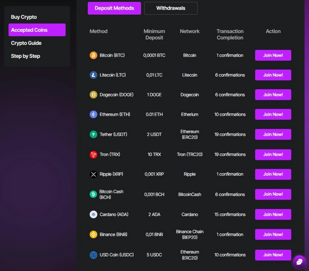Click the Dogecoin (DOGE) coin icon
The height and width of the screenshot is (271, 309).
(94, 95)
